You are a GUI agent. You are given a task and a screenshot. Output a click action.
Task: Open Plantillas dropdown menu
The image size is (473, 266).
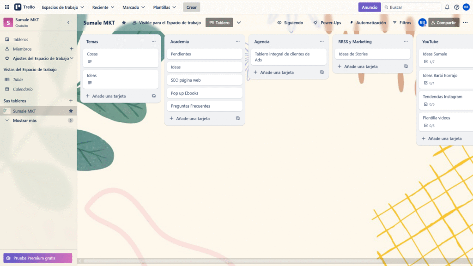pos(164,7)
